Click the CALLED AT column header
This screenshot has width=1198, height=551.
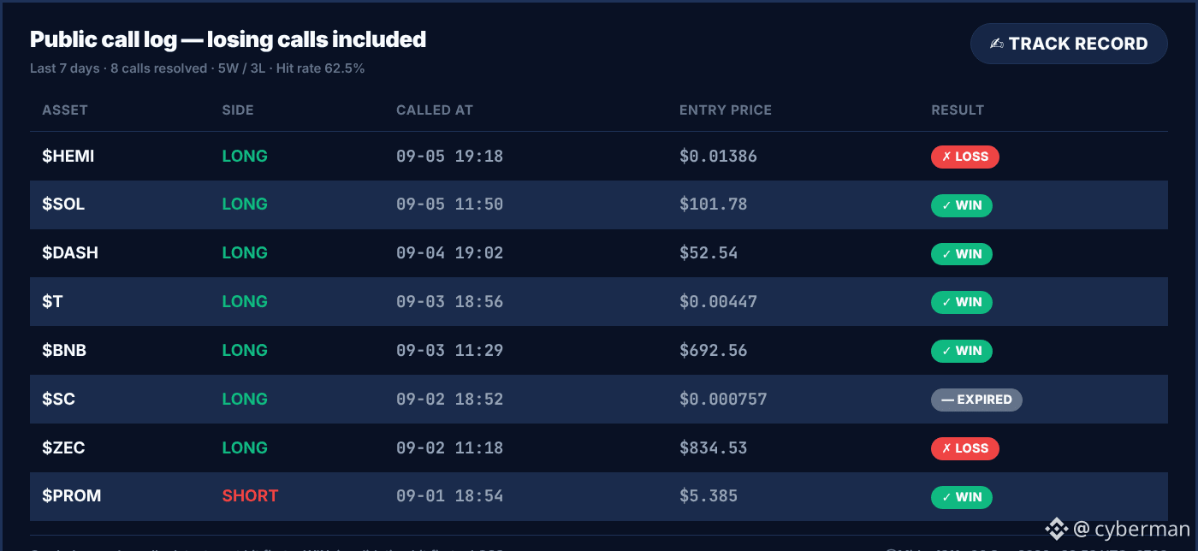point(435,110)
